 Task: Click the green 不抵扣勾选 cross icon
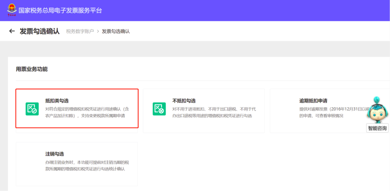pos(159,109)
